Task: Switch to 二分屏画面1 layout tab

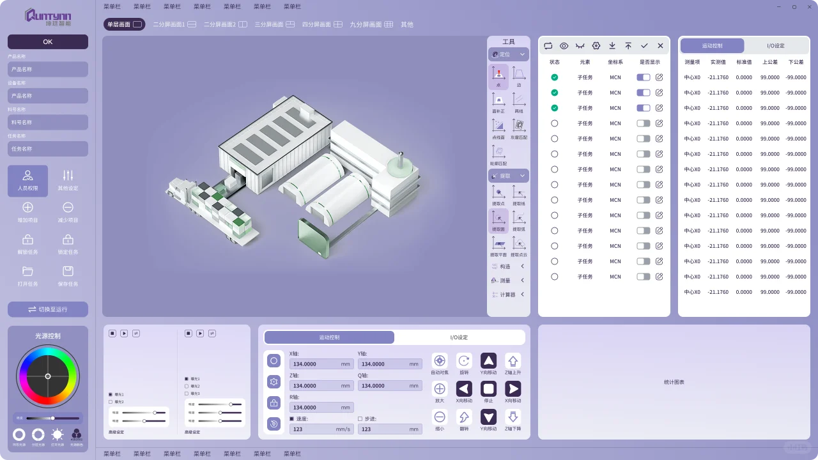Action: point(174,24)
